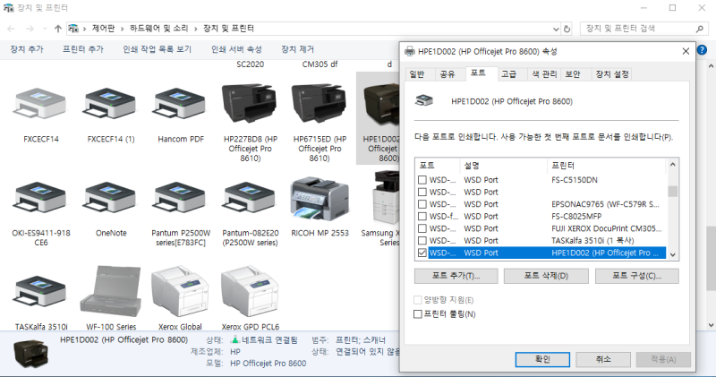Viewport: 716px width, 377px height.
Task: Select the Xerox GPD PCL6 printer icon
Action: [250, 292]
